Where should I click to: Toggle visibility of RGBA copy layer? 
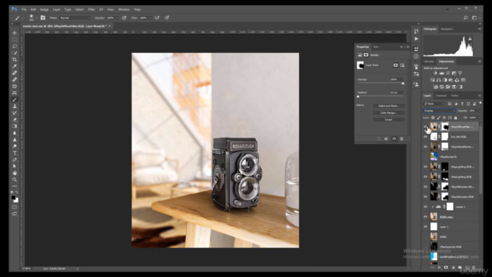point(425,217)
